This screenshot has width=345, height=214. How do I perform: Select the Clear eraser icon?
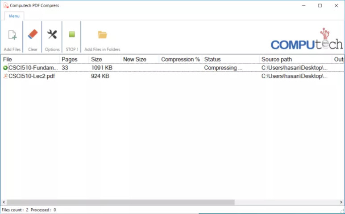(33, 34)
